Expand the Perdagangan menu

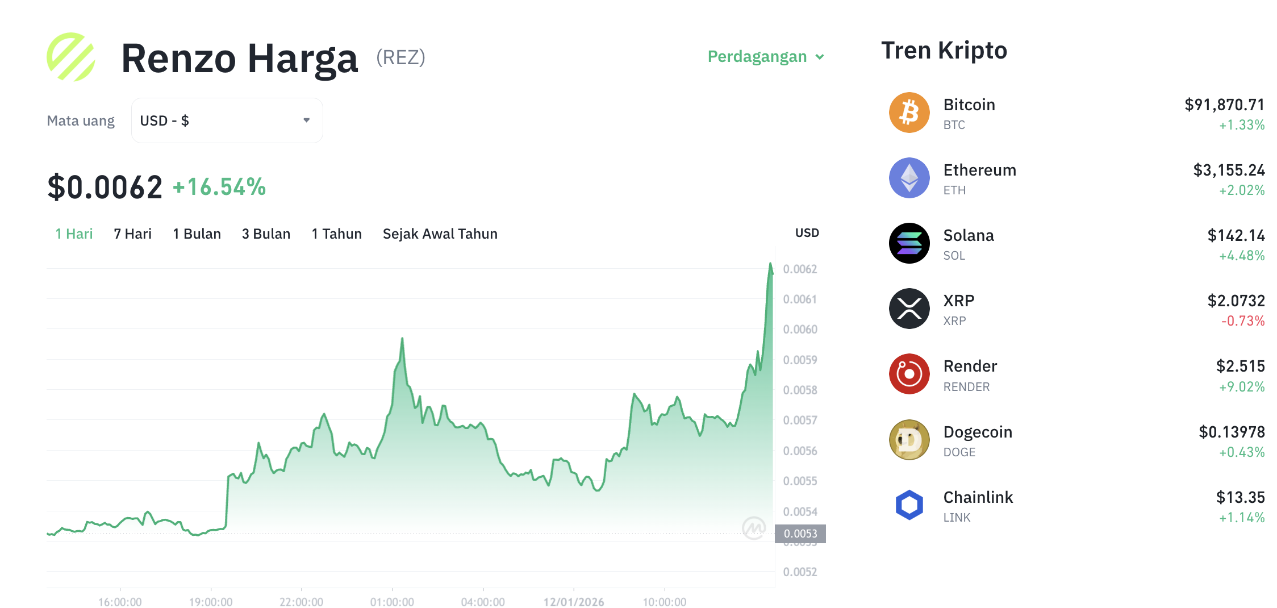click(765, 56)
